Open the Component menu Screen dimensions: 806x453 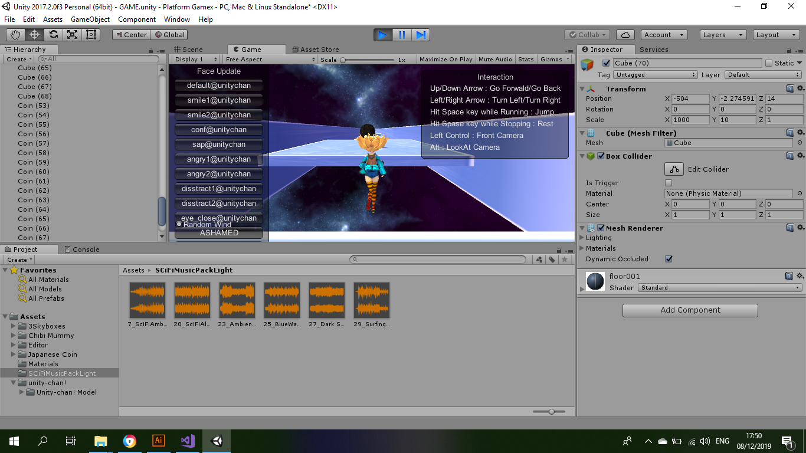tap(137, 19)
